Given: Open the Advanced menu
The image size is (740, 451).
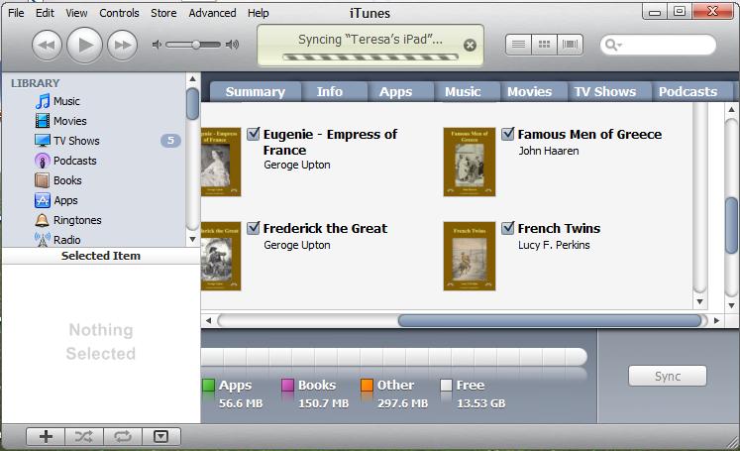Looking at the screenshot, I should point(212,13).
